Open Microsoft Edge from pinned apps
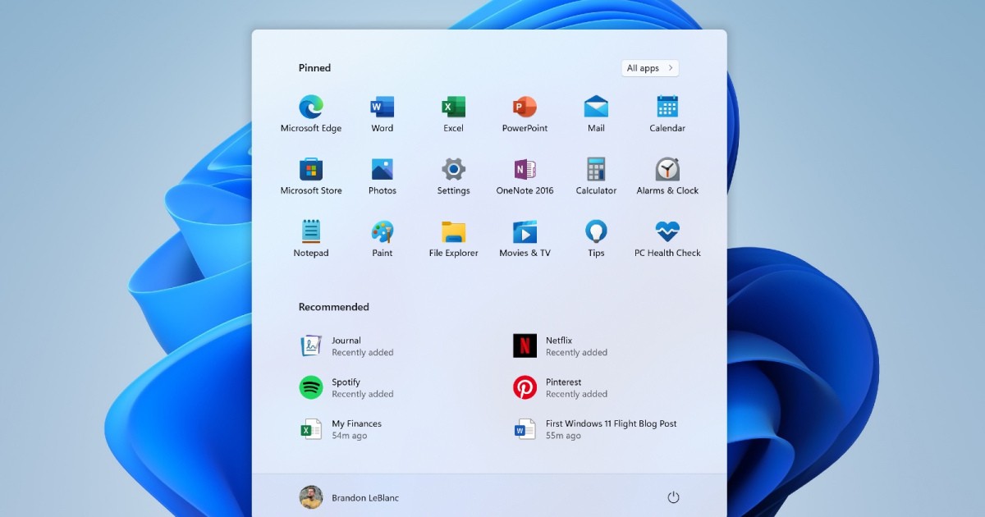This screenshot has width=985, height=517. coord(311,108)
